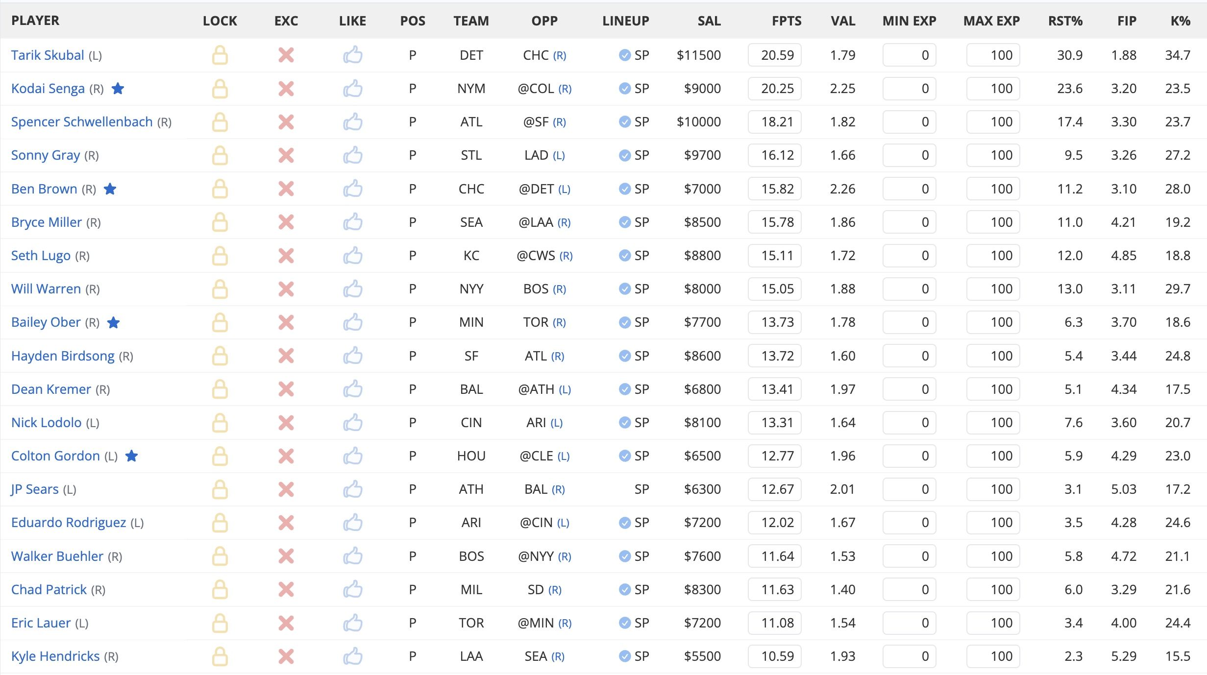Click the star next to Kodai Senga
This screenshot has width=1207, height=675.
[x=118, y=89]
